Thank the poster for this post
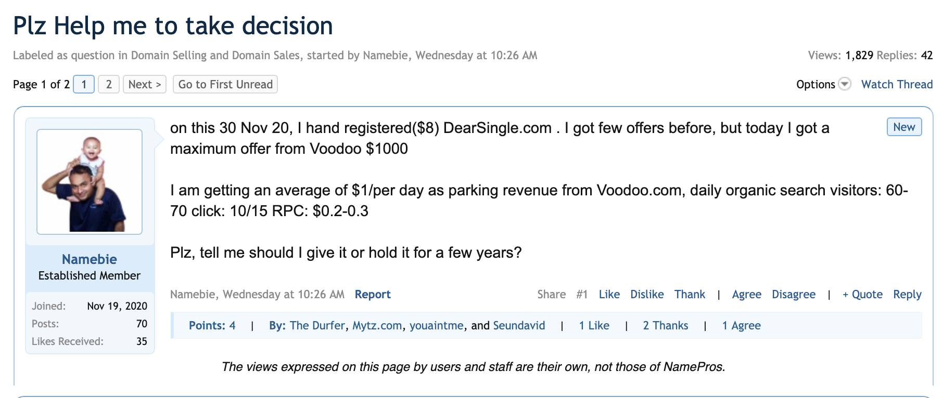The image size is (943, 398). pyautogui.click(x=690, y=294)
